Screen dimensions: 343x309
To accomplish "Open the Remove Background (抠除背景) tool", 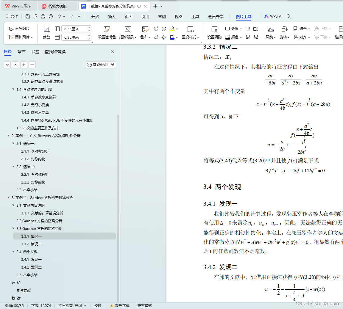I will click(128, 32).
